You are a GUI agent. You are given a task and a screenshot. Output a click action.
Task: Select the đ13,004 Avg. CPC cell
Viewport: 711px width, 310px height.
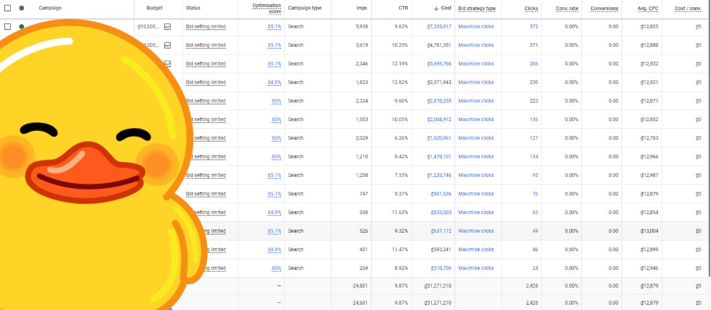coord(649,231)
